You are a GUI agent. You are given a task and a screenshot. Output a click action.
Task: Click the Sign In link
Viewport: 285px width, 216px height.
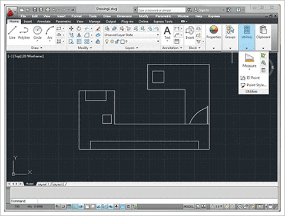pyautogui.click(x=204, y=10)
